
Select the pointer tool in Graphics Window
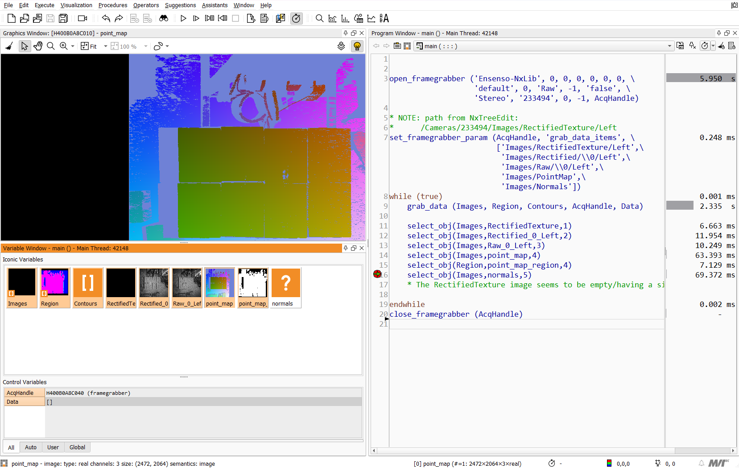[x=25, y=46]
